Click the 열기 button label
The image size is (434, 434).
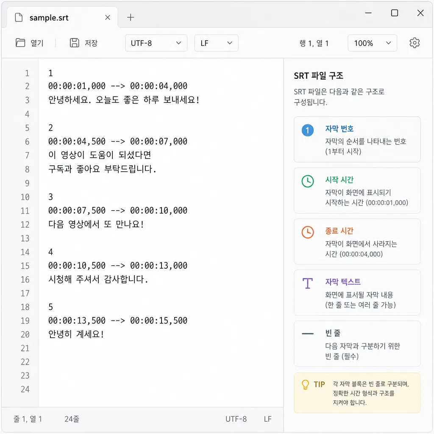tap(37, 43)
